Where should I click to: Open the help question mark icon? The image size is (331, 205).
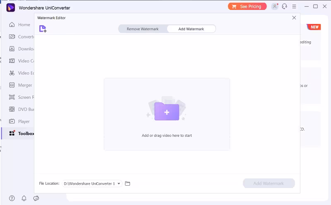click(12, 198)
